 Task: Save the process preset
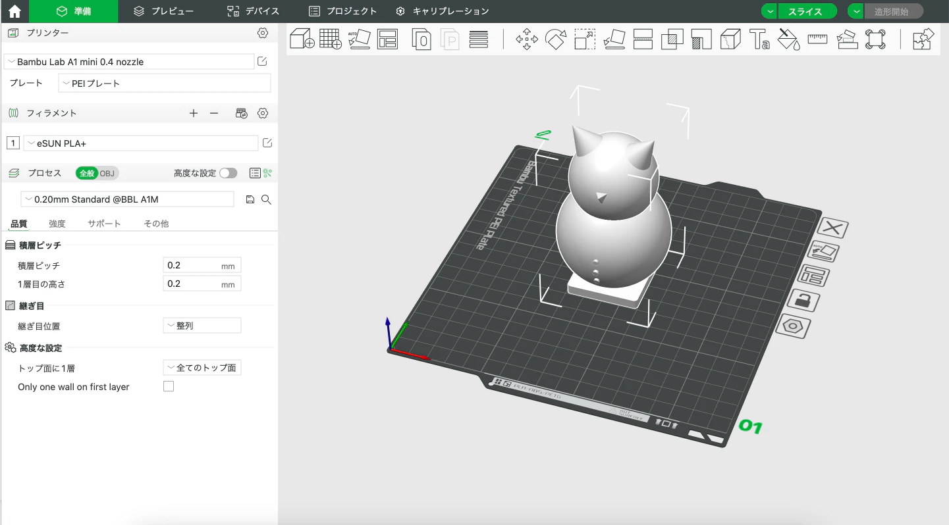250,199
